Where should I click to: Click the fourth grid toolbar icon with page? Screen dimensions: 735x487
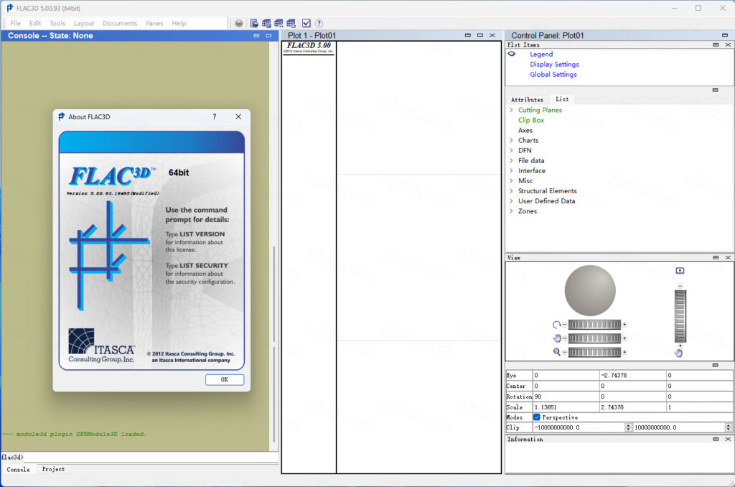click(291, 23)
